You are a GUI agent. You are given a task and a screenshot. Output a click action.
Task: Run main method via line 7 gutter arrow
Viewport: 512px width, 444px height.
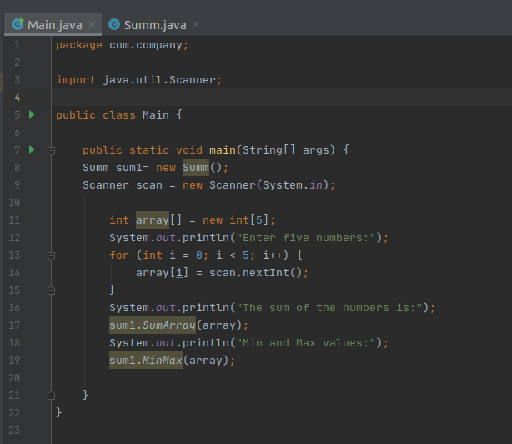pyautogui.click(x=32, y=149)
